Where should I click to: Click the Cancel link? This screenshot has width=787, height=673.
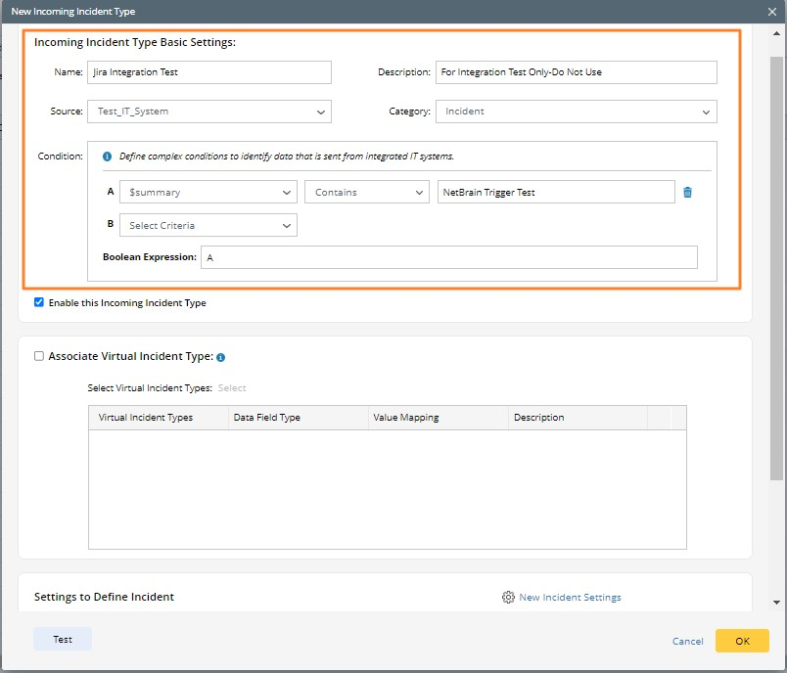(x=687, y=641)
